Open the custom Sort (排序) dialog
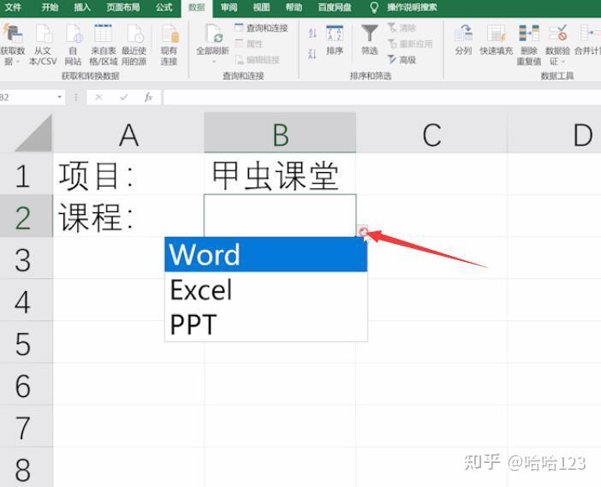Viewport: 601px width, 487px height. 334,40
